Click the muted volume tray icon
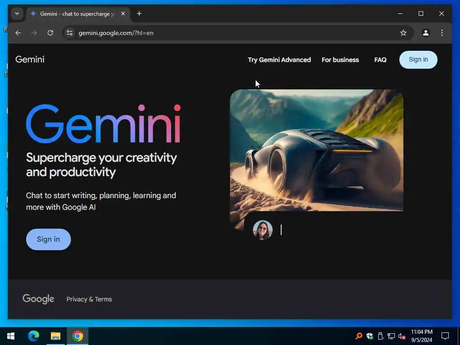This screenshot has height=345, width=460. [x=402, y=336]
